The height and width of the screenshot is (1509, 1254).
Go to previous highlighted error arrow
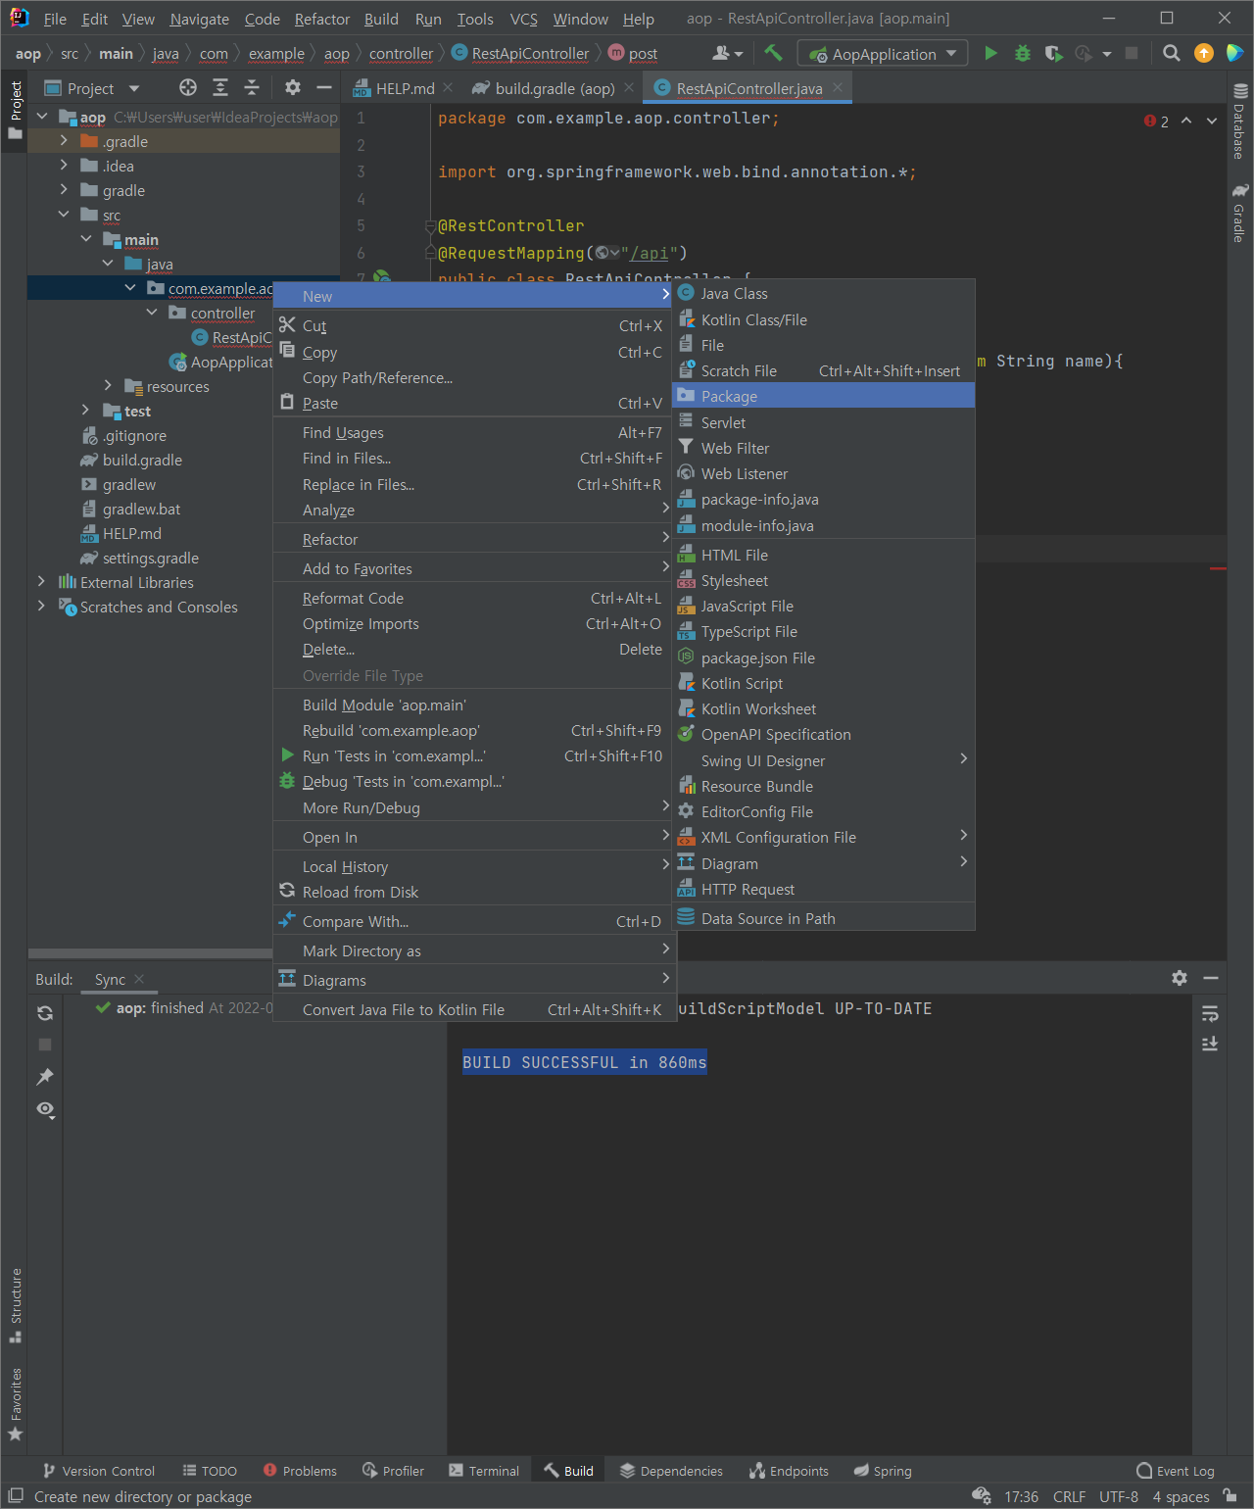click(x=1186, y=121)
